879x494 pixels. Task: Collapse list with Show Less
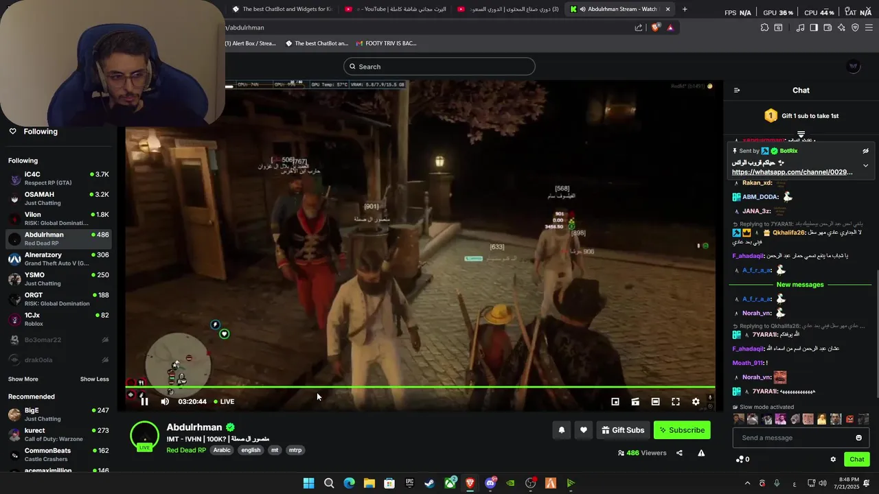click(x=94, y=379)
